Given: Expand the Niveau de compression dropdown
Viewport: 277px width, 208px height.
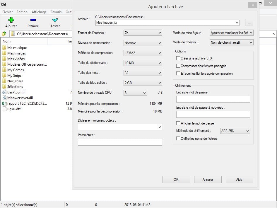Looking at the screenshot, I should click(x=143, y=43).
